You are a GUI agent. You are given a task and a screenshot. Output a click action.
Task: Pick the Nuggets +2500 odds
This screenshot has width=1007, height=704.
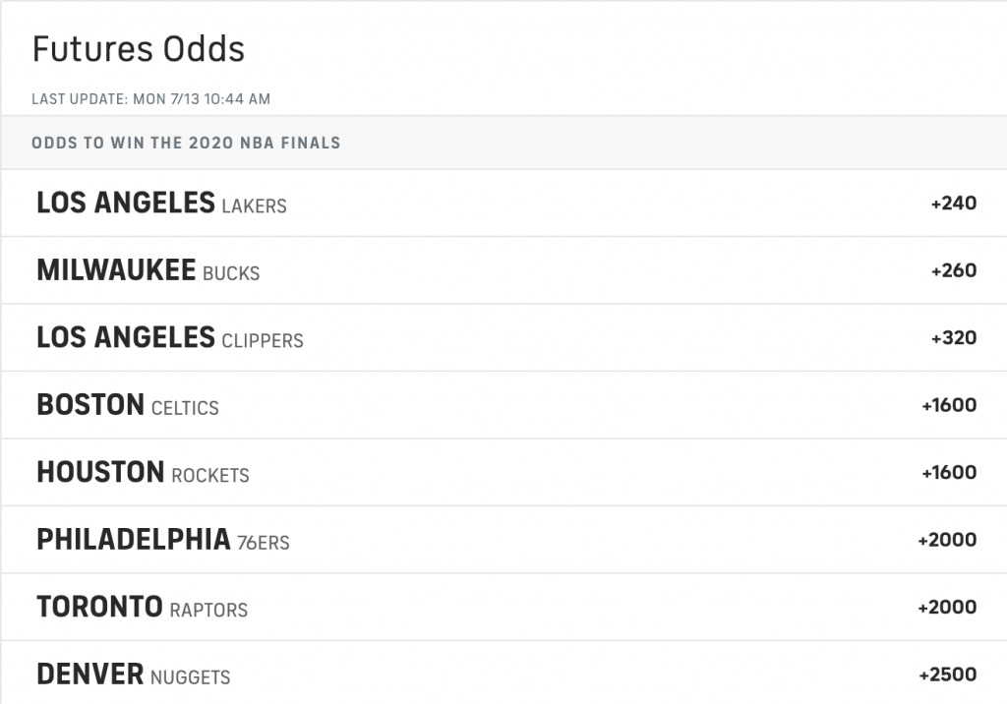(948, 675)
